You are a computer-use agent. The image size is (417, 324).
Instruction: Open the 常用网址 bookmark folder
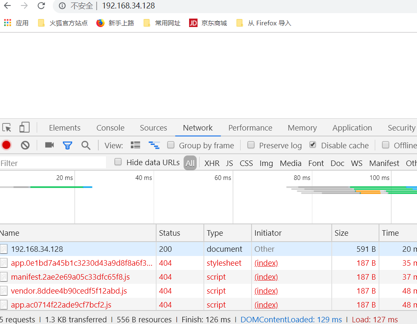click(x=162, y=23)
